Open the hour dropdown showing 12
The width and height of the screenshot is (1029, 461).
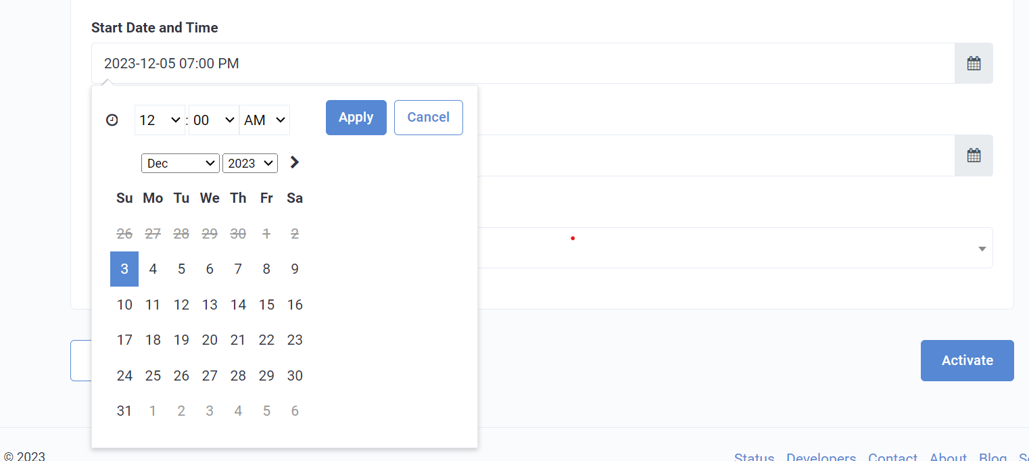pyautogui.click(x=160, y=120)
